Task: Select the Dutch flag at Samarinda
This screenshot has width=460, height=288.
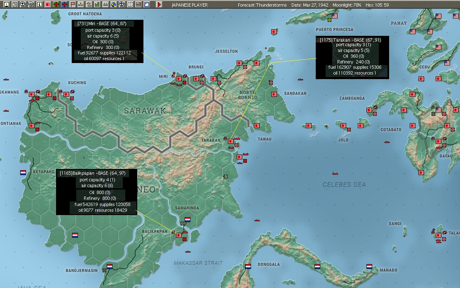Action: pos(188,219)
